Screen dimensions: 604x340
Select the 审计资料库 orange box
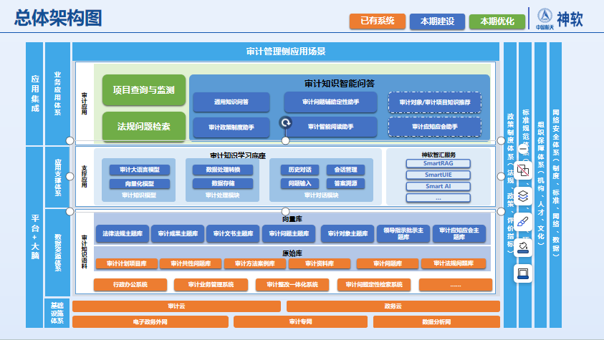(x=320, y=263)
